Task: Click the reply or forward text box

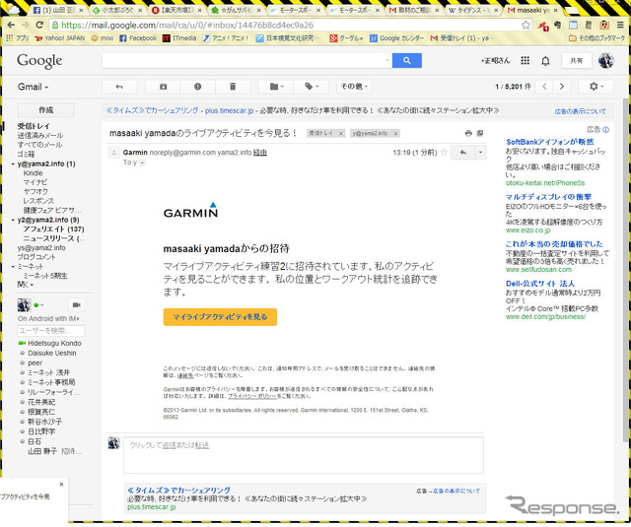Action: tap(304, 455)
